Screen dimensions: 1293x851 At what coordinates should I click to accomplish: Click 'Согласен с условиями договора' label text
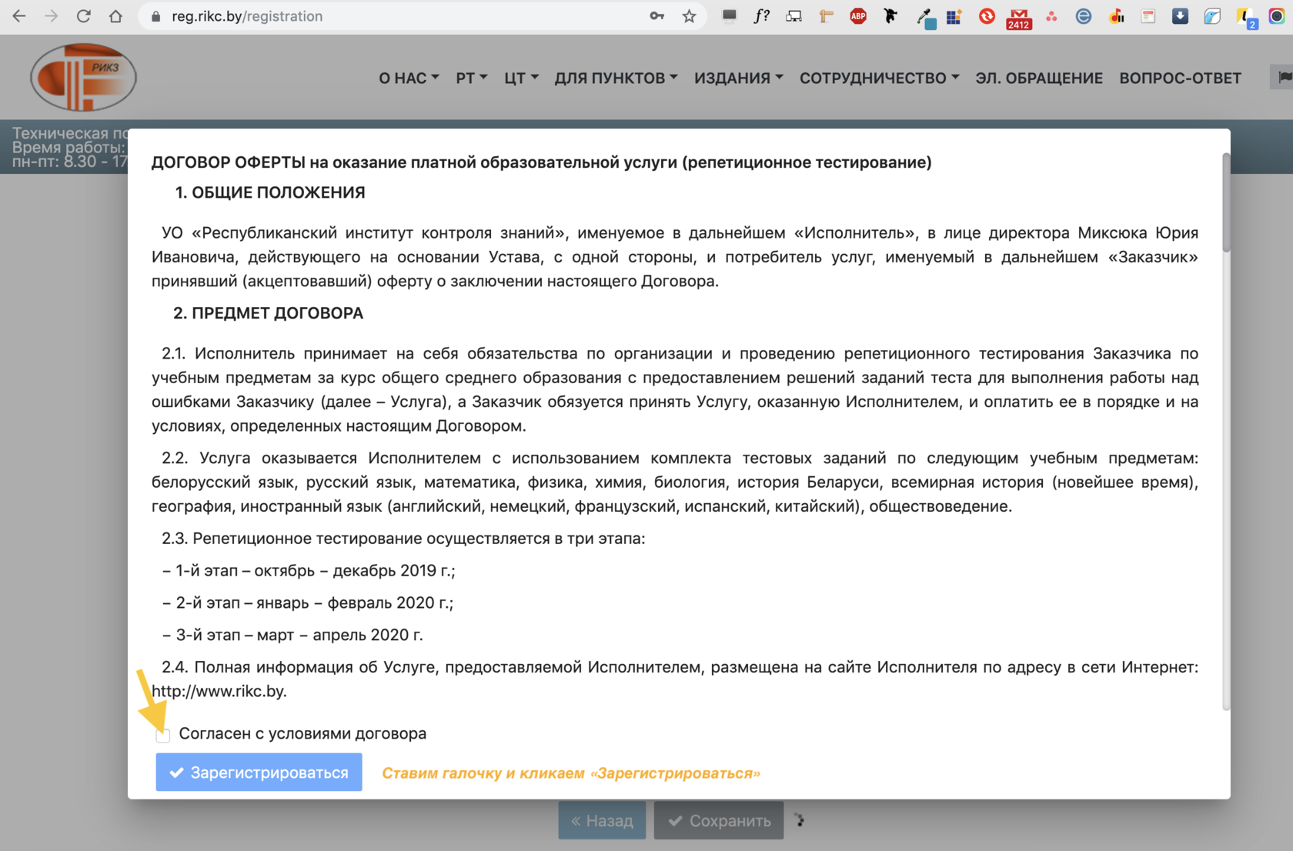pyautogui.click(x=302, y=733)
